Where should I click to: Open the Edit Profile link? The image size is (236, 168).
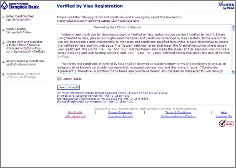tap(75, 112)
